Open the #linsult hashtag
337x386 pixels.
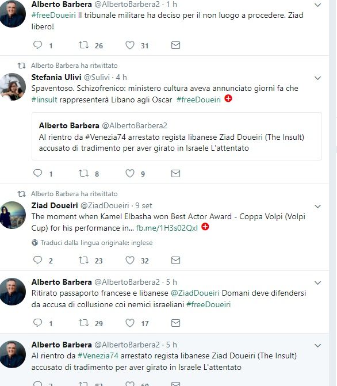click(x=44, y=100)
